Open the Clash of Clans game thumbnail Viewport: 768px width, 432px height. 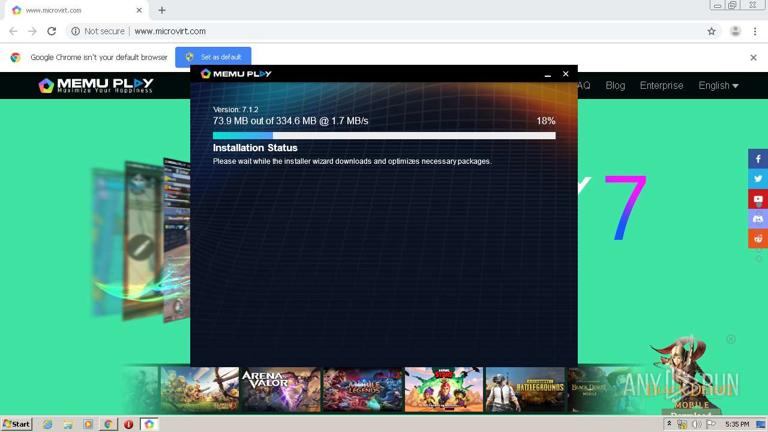tap(200, 389)
